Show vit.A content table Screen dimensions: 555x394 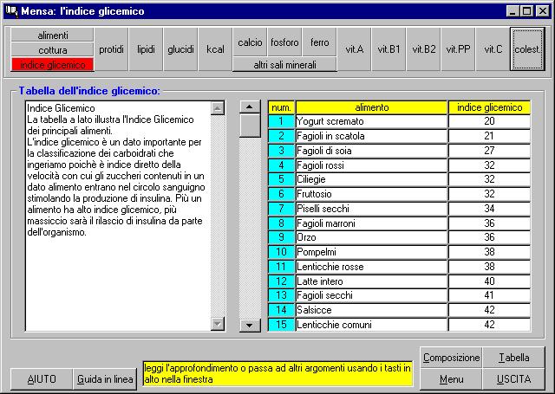[x=354, y=49]
